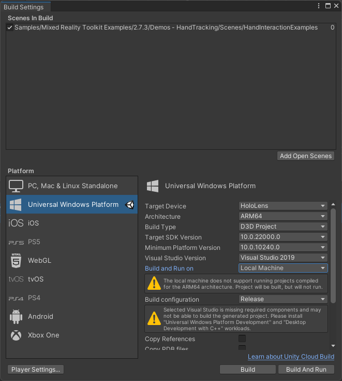
Task: Select the PC, Mac & Linux Standalone monitor icon
Action: tap(16, 186)
